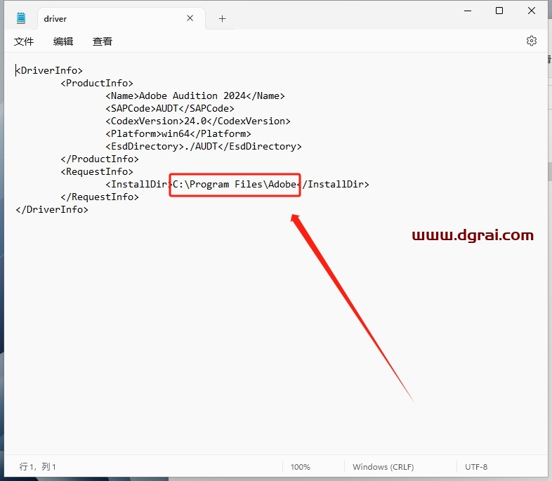Viewport: 552px width, 481px height.
Task: Open the Notepad settings gear icon
Action: click(x=531, y=41)
